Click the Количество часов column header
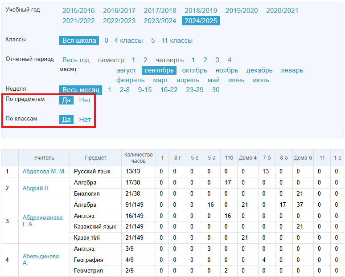 tap(138, 157)
